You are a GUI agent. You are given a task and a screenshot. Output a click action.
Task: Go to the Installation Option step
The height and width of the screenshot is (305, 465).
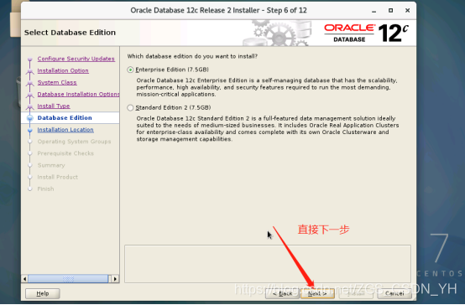(63, 70)
